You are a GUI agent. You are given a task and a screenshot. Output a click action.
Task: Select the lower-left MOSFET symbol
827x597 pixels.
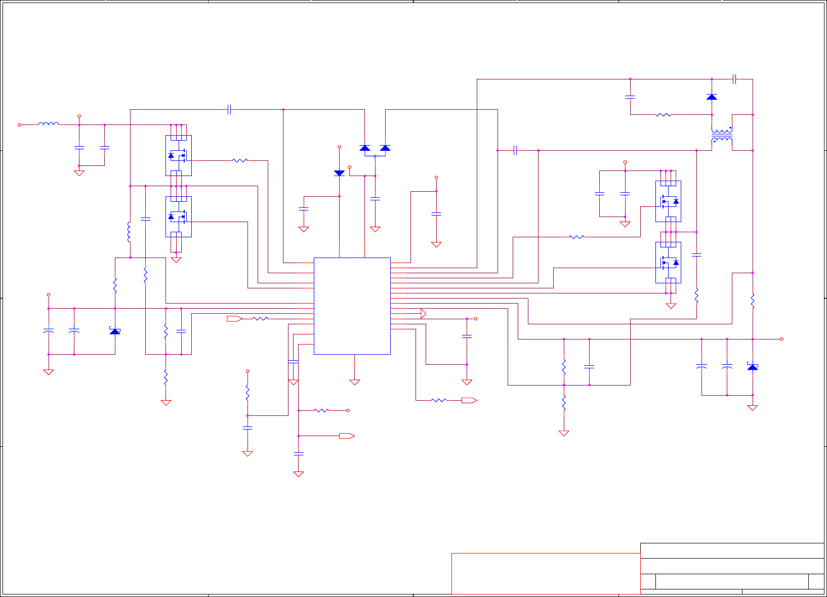pos(179,217)
